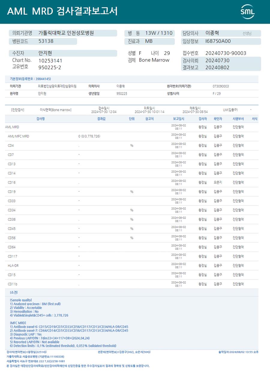Click the CD117 test name
This screenshot has width=270, height=382.
click(x=13, y=256)
